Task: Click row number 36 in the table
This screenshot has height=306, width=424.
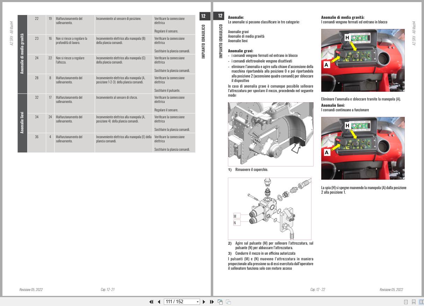Action: (x=37, y=137)
